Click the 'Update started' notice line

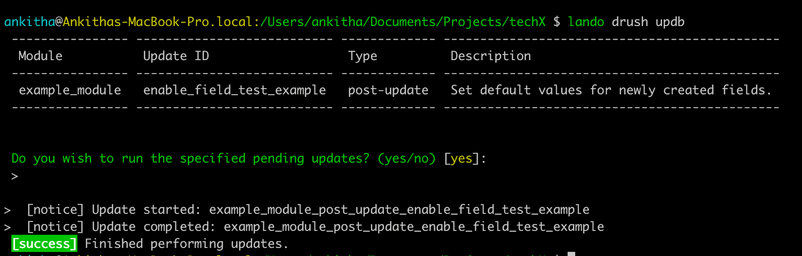(x=308, y=210)
